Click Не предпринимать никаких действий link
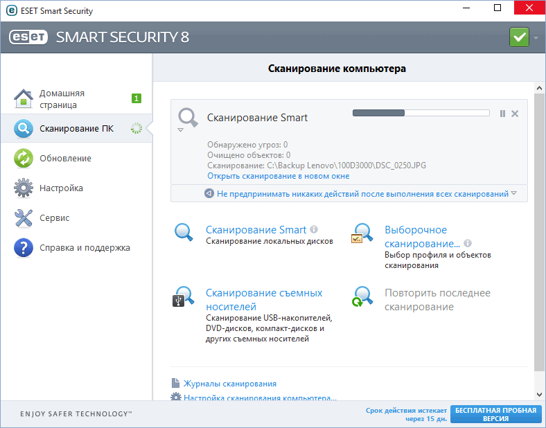This screenshot has height=428, width=546. coord(362,194)
